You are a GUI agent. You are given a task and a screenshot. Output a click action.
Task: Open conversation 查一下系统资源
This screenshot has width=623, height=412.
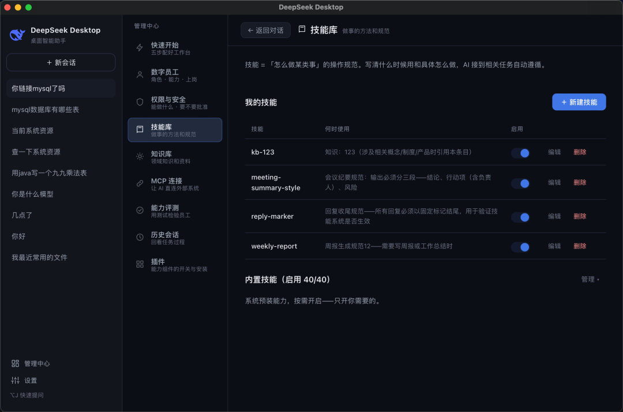pyautogui.click(x=61, y=151)
